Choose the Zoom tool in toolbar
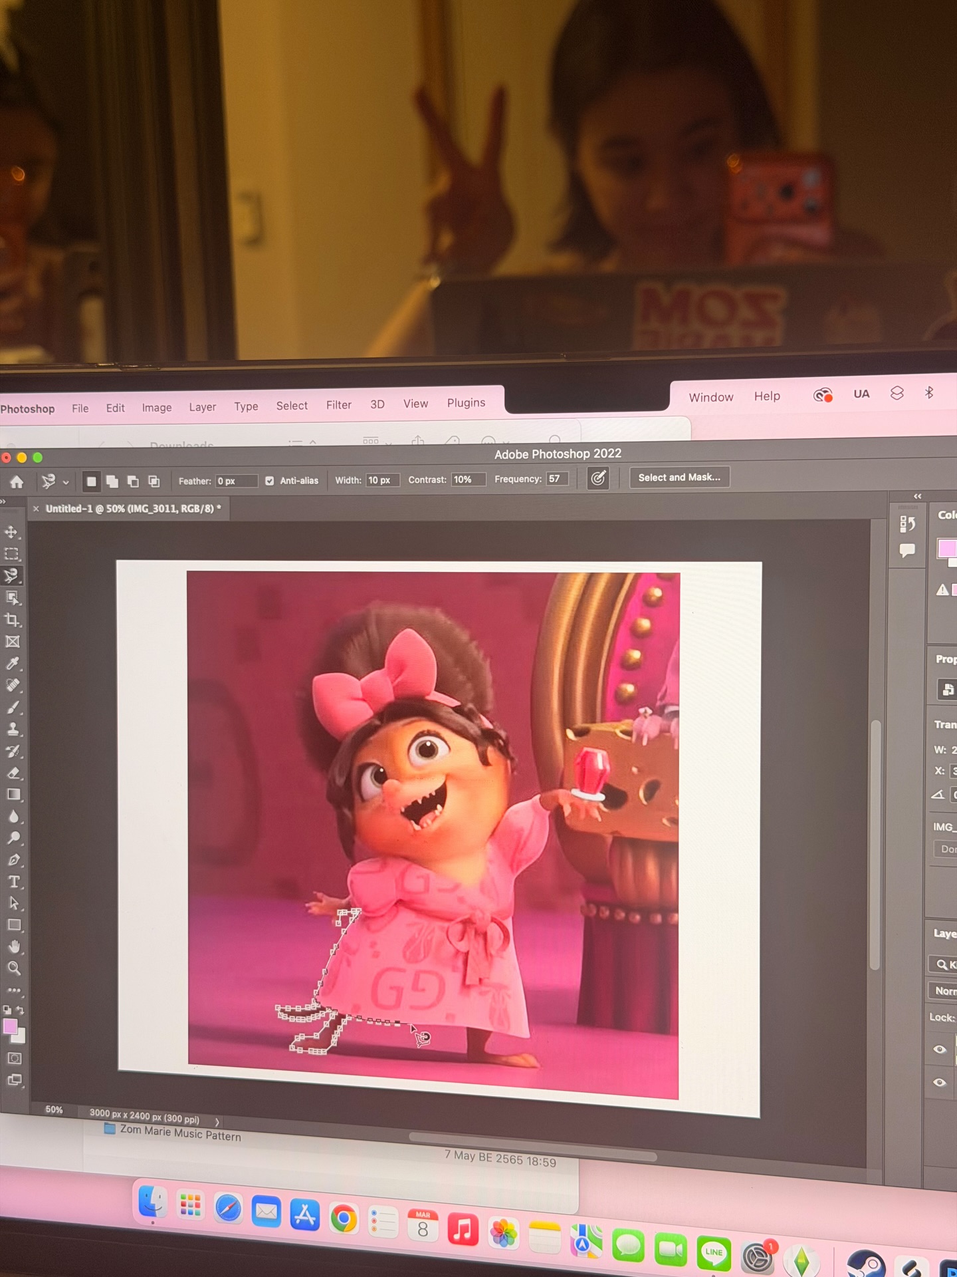Image resolution: width=957 pixels, height=1277 pixels. click(x=14, y=968)
